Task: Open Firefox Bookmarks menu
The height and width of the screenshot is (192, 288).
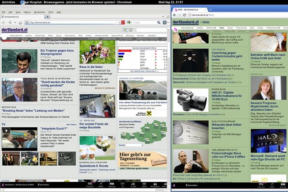Action: coord(39,12)
